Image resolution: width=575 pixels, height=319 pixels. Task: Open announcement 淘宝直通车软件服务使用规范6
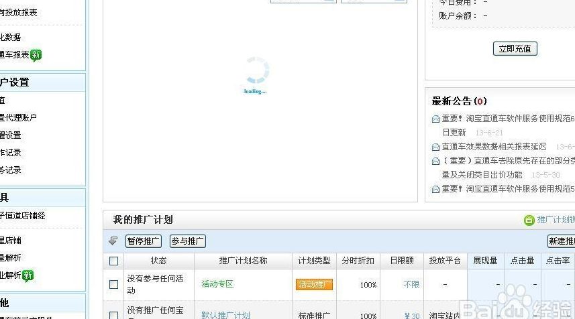tap(509, 119)
